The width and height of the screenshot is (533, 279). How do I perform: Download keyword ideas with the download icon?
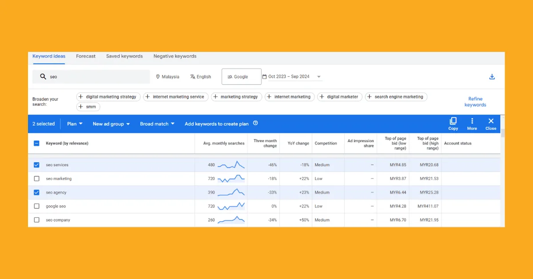(x=492, y=76)
